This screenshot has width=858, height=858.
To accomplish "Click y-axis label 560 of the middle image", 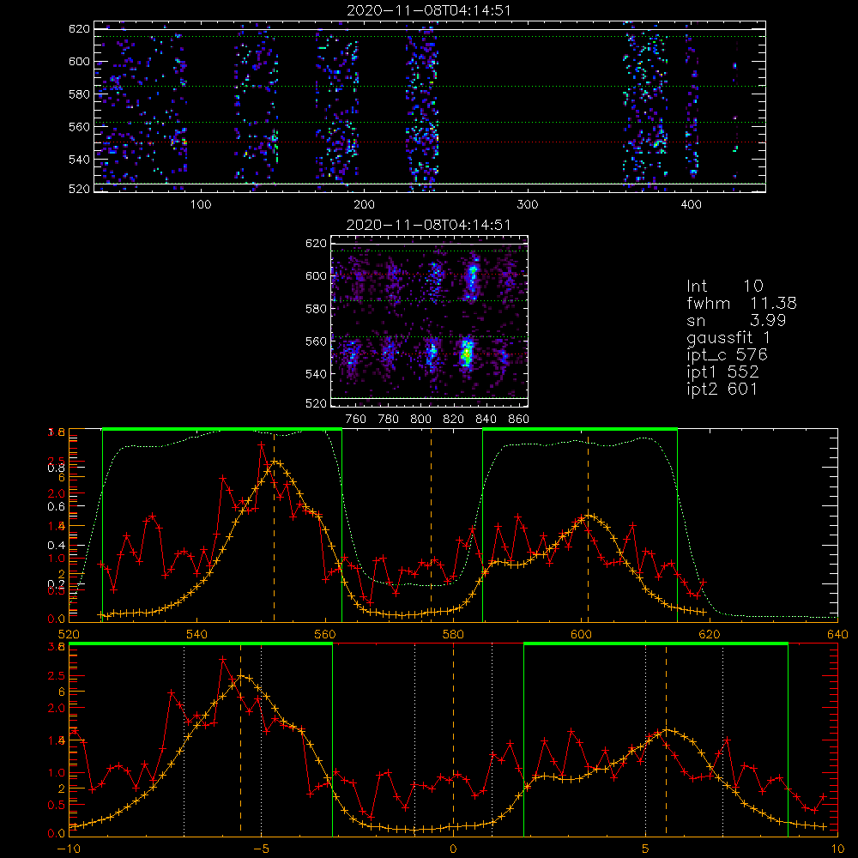I will tap(317, 341).
